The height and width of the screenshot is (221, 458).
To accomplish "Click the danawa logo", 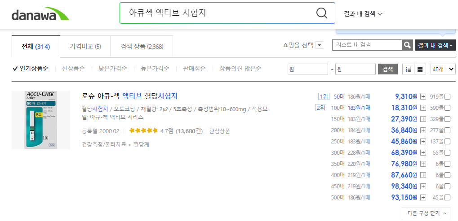I will pos(40,14).
